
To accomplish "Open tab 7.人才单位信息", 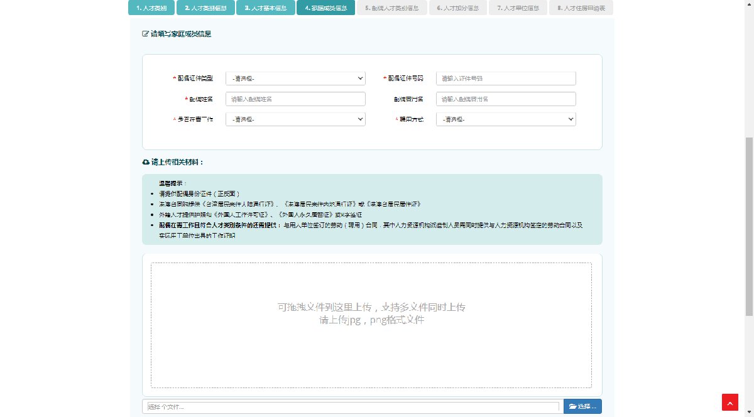I will tap(518, 8).
